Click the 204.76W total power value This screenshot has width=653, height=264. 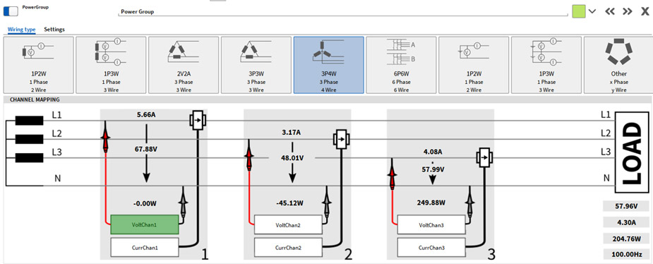tap(627, 239)
